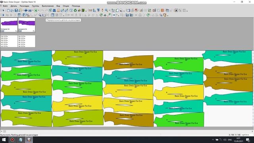Screen dimensions: 254x143
Task: Click the red X delete pieces icon
Action: point(137,10)
